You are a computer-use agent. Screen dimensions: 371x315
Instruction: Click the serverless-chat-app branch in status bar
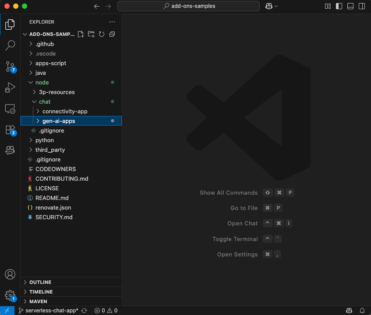pos(48,311)
